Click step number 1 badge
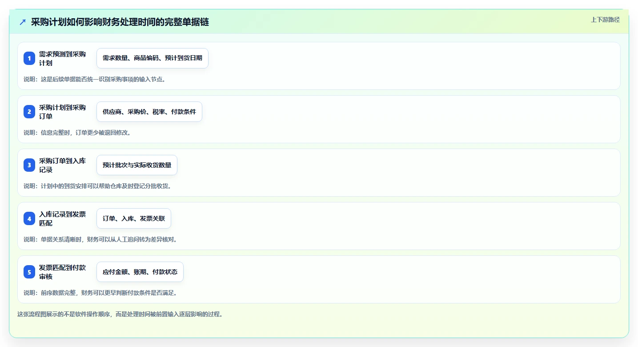Screen dimensions: 638x347 (29, 58)
